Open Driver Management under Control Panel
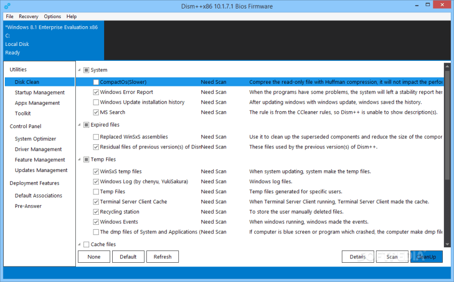Image resolution: width=454 pixels, height=282 pixels. point(38,150)
